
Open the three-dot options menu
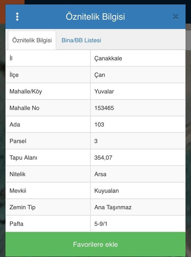(x=17, y=17)
